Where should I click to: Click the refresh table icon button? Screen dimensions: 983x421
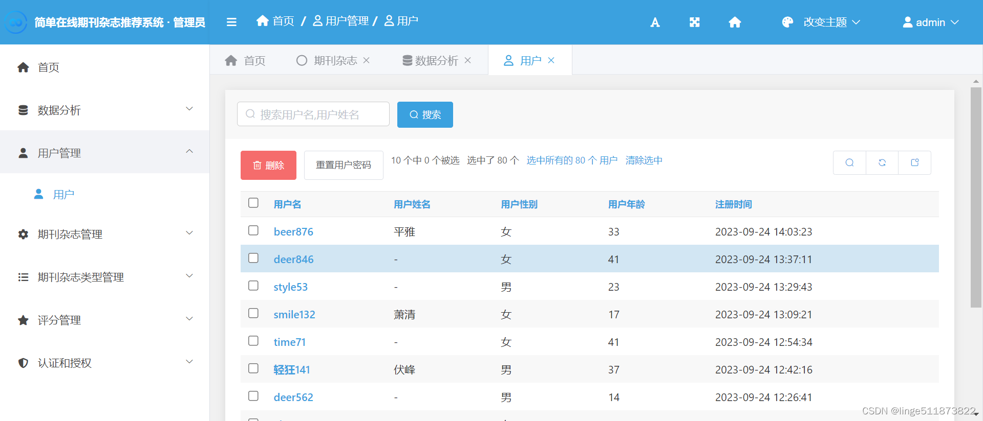click(x=882, y=162)
